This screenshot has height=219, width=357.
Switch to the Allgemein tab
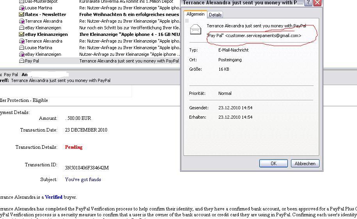click(195, 14)
